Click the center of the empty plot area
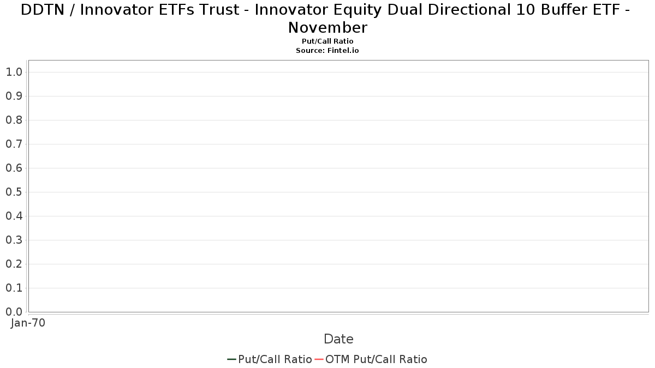The height and width of the screenshot is (368, 655). pyautogui.click(x=338, y=186)
